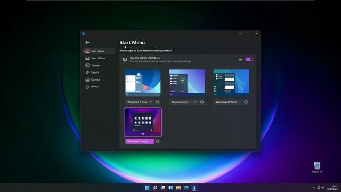Select the Modern style thumbnail

(x=187, y=83)
